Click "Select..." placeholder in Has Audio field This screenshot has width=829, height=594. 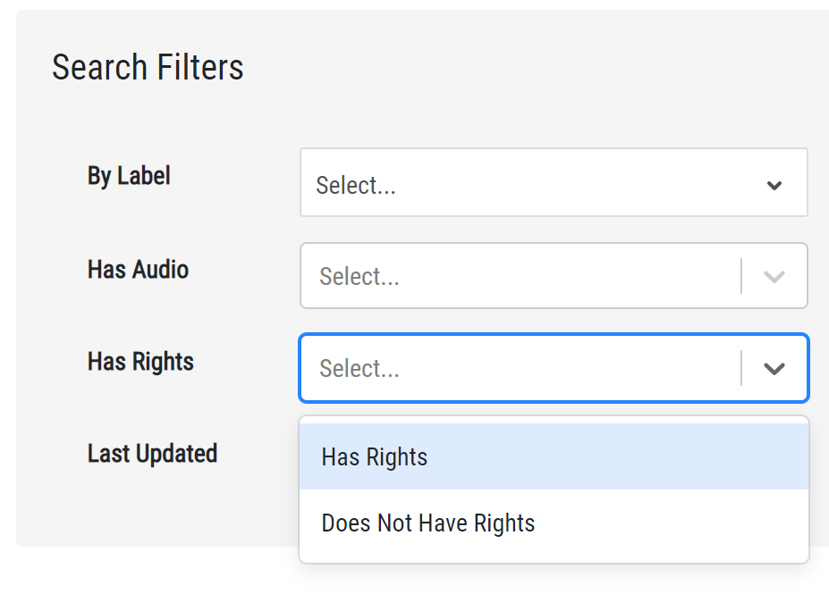[x=360, y=277]
